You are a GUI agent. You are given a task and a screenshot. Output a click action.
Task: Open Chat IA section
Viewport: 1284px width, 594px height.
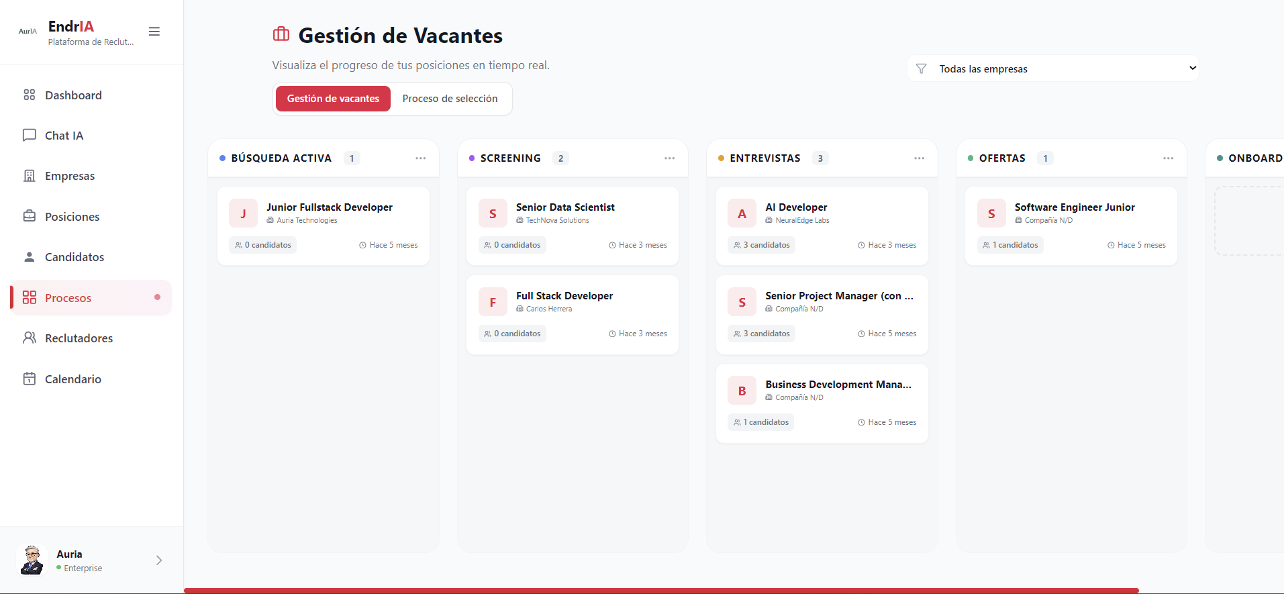(x=91, y=136)
